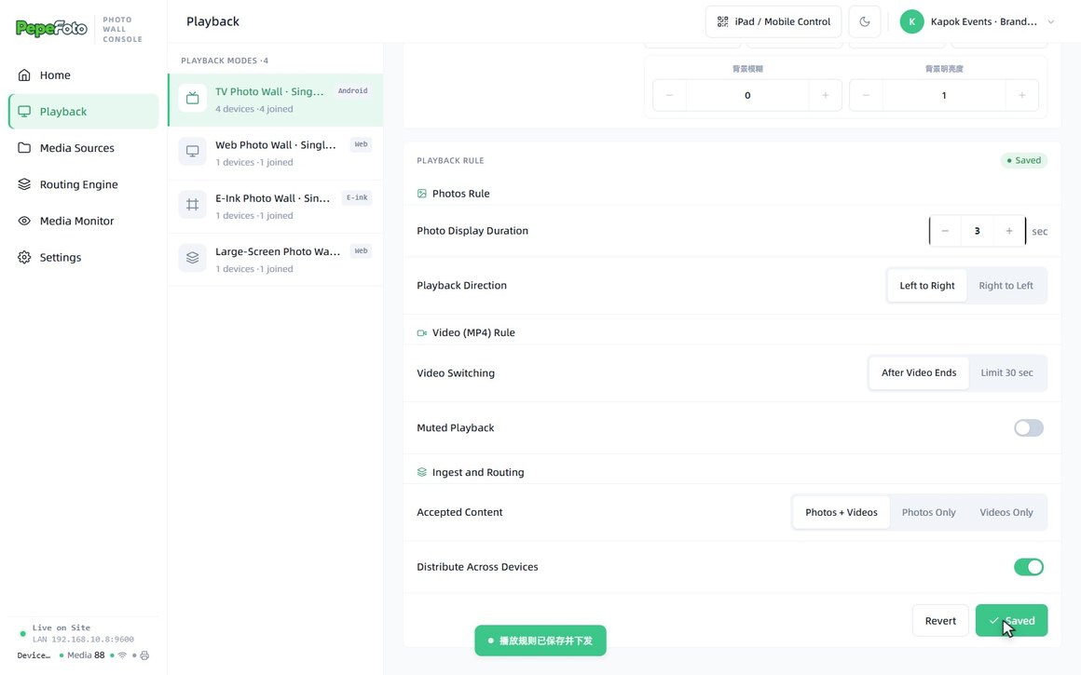Enable the Muted Playback switch
1081x675 pixels.
pyautogui.click(x=1029, y=427)
